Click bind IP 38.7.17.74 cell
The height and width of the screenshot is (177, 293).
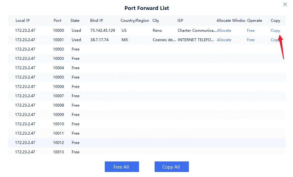tap(99, 40)
